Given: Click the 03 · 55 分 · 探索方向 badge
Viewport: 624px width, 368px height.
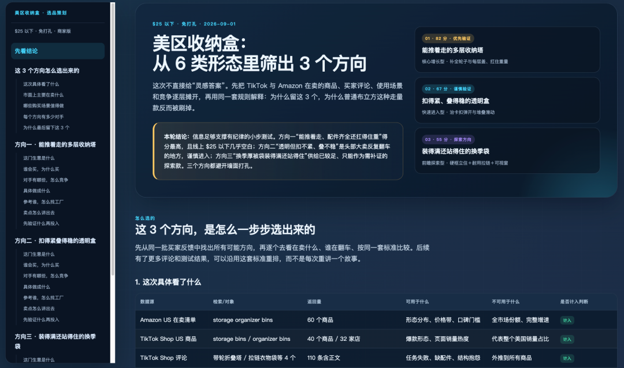Looking at the screenshot, I should pyautogui.click(x=448, y=139).
